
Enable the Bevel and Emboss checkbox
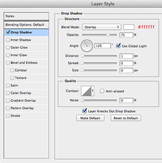tap(8, 63)
